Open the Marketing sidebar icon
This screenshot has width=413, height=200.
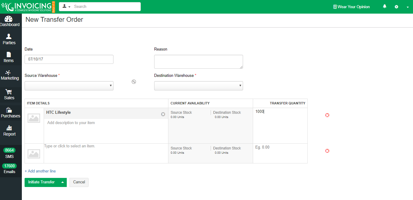8,72
